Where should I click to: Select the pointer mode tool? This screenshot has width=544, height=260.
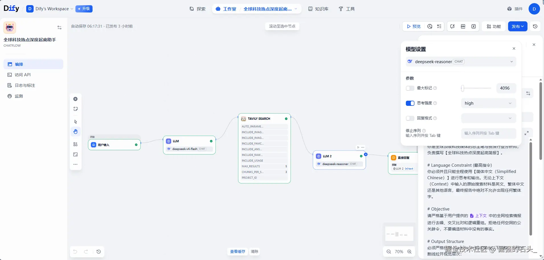[x=75, y=122]
